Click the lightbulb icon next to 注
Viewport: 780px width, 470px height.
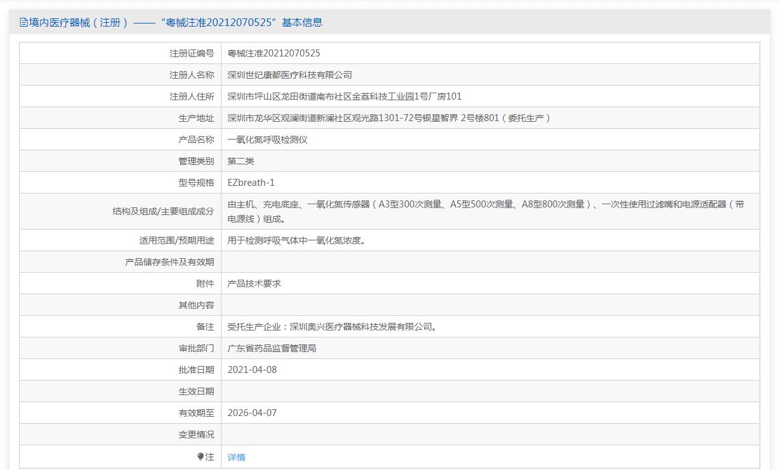tap(201, 457)
